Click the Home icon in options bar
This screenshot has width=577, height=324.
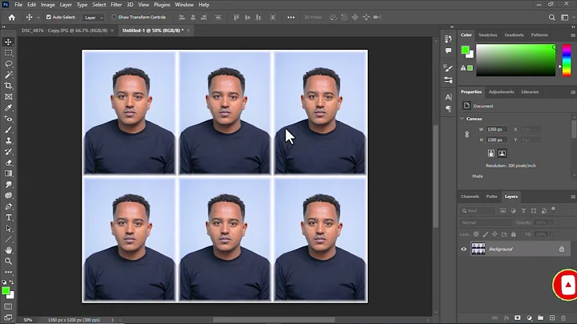click(x=12, y=18)
